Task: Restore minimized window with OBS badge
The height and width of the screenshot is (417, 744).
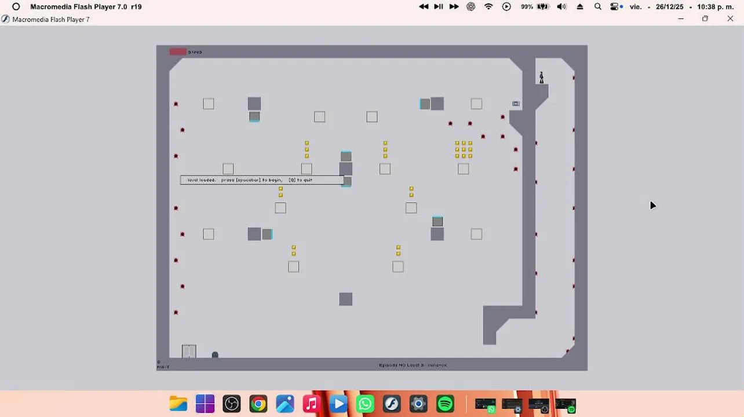Action: [x=539, y=405]
